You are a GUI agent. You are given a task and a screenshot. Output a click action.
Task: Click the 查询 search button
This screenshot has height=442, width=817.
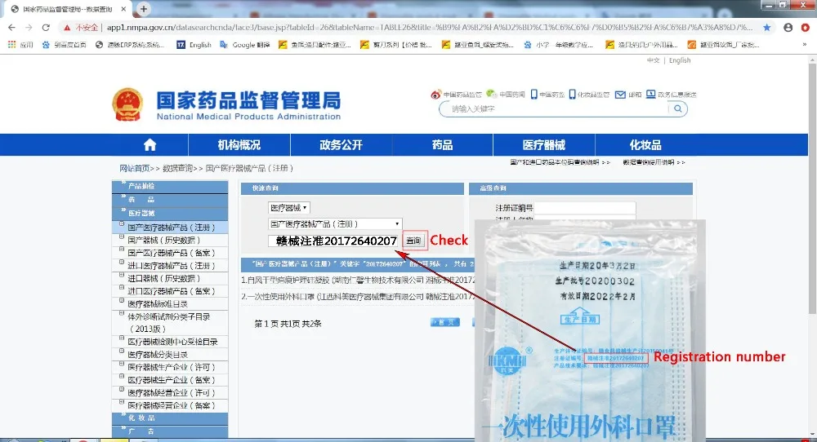[x=413, y=241]
